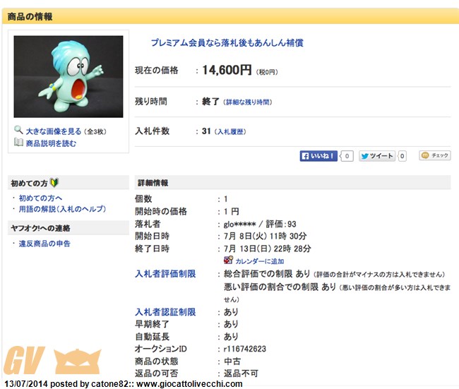Image resolution: width=459 pixels, height=389 pixels.
Task: Open the 初めての方へ link
Action: pyautogui.click(x=40, y=198)
